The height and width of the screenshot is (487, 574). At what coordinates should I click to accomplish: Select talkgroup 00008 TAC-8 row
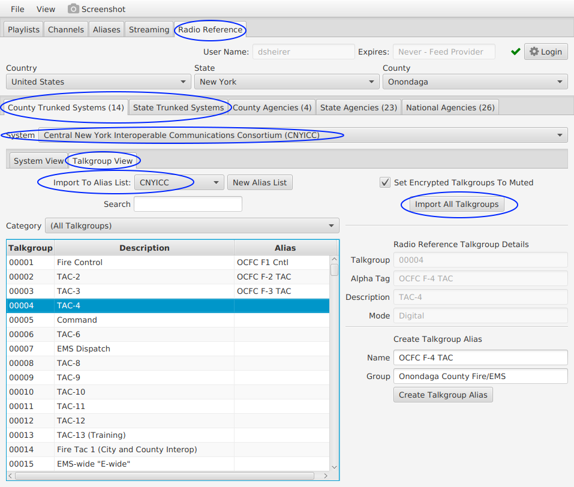(x=168, y=363)
